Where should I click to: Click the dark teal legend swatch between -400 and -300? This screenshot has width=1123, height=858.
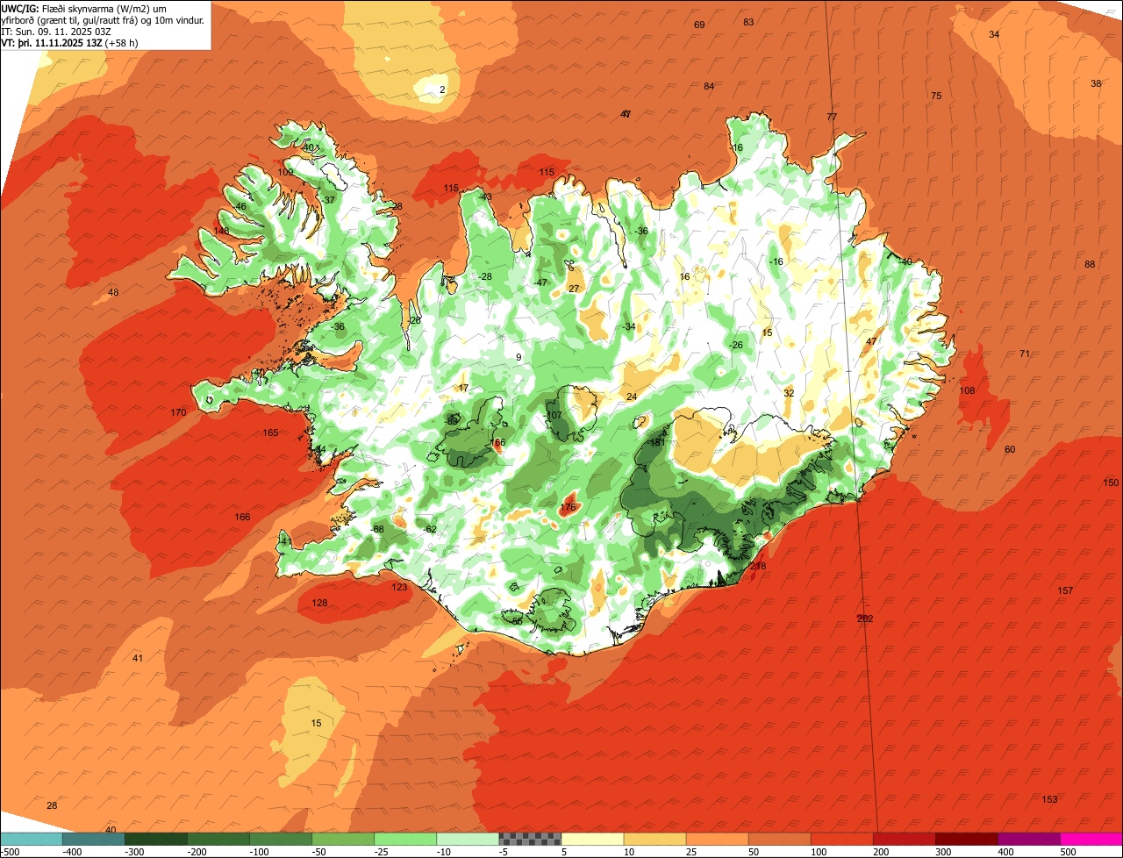(x=94, y=839)
